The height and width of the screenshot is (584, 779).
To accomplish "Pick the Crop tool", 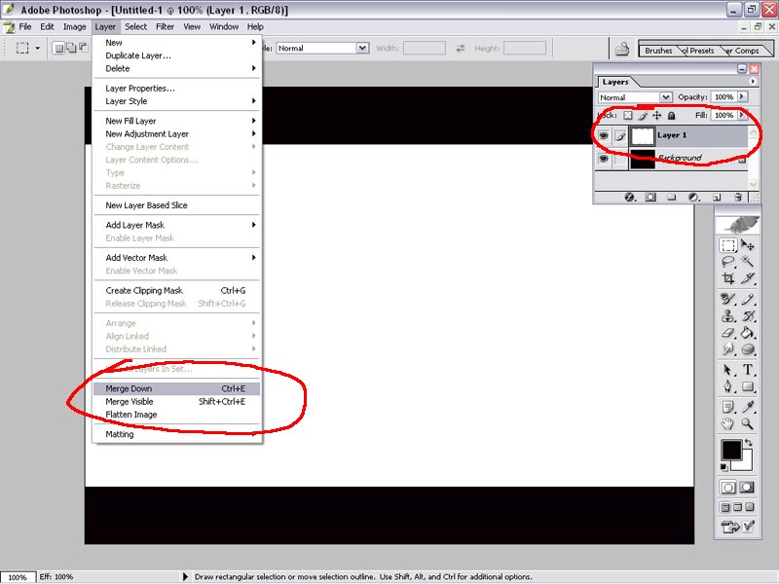I will pyautogui.click(x=728, y=279).
